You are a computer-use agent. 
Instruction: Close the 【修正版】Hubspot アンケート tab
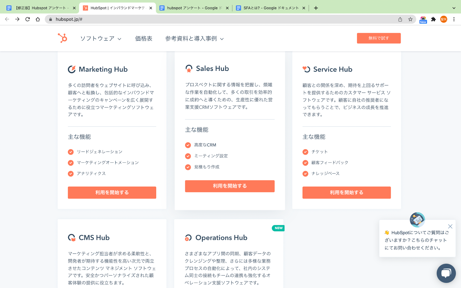74,8
